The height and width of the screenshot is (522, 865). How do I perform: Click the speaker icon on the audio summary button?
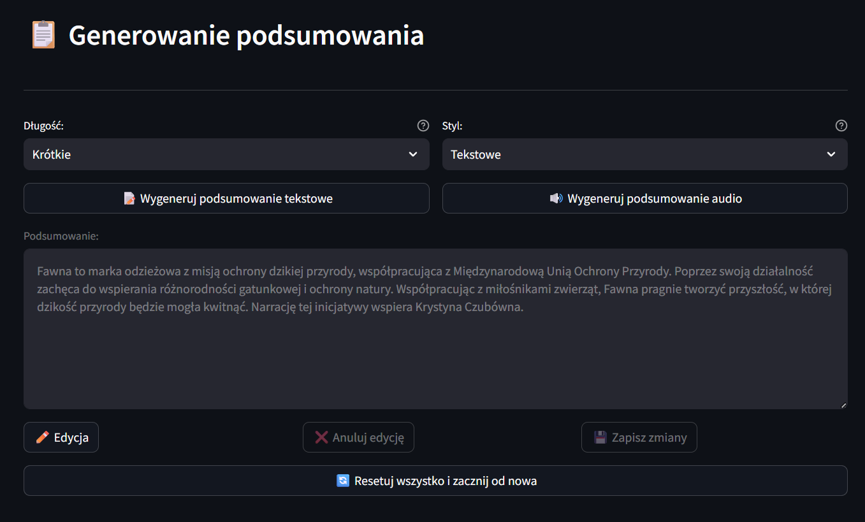click(x=556, y=198)
